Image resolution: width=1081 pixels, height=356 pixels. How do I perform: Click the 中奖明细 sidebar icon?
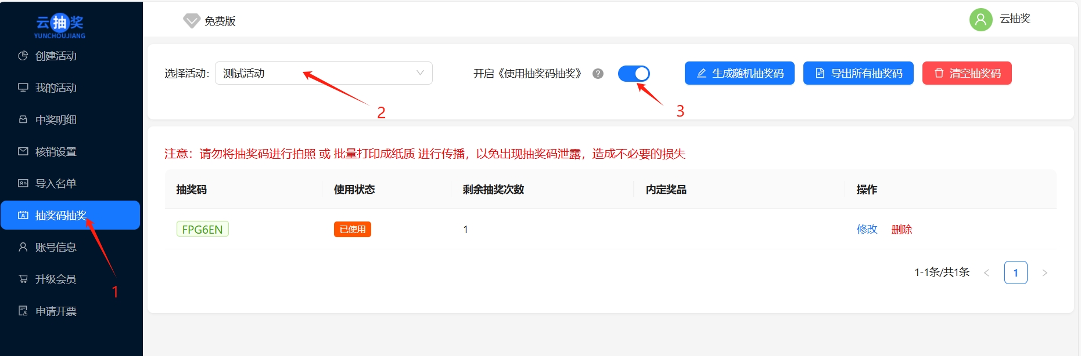pyautogui.click(x=23, y=119)
